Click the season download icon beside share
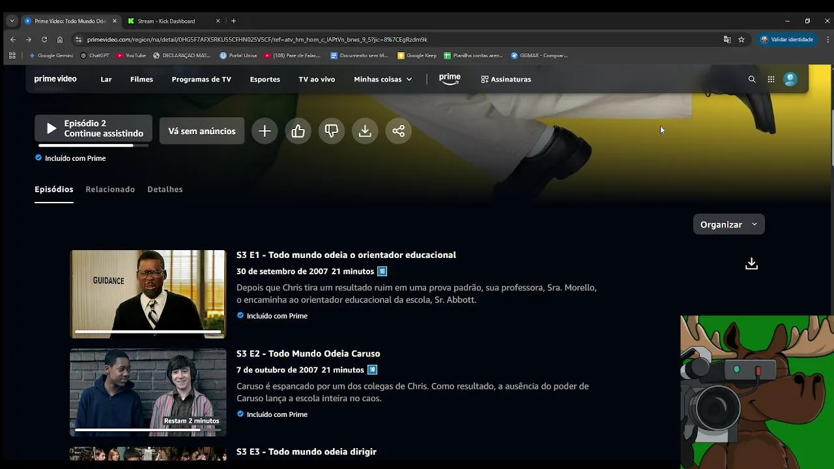 [365, 131]
